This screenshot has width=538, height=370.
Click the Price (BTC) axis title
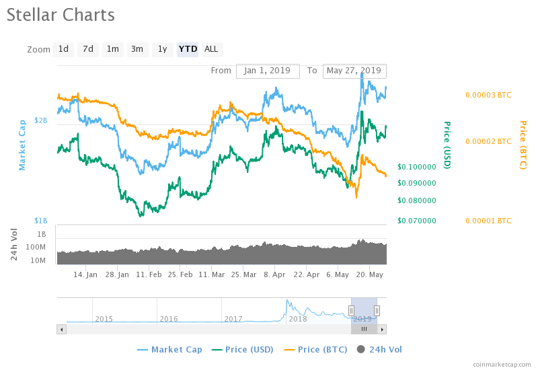(523, 145)
